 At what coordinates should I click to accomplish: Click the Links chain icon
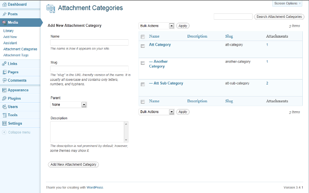tap(4, 64)
